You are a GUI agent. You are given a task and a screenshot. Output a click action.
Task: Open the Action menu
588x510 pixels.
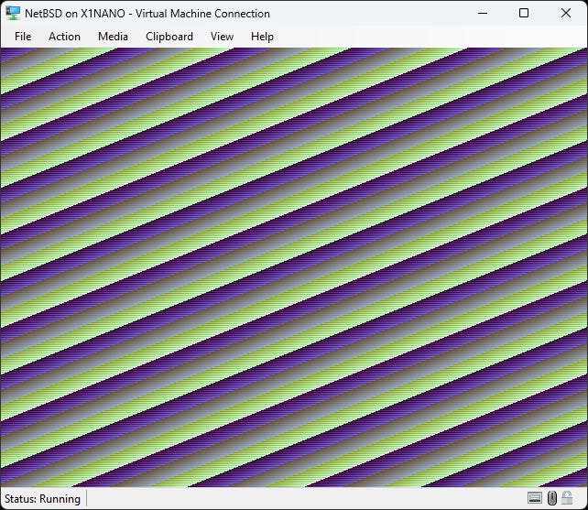(x=64, y=37)
